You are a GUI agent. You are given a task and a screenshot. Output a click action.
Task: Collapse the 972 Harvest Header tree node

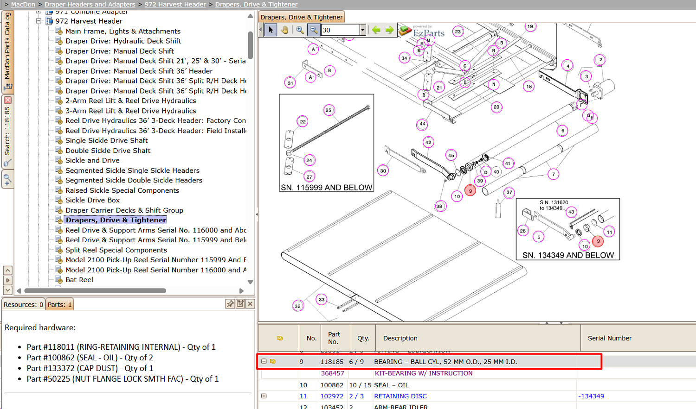(39, 21)
